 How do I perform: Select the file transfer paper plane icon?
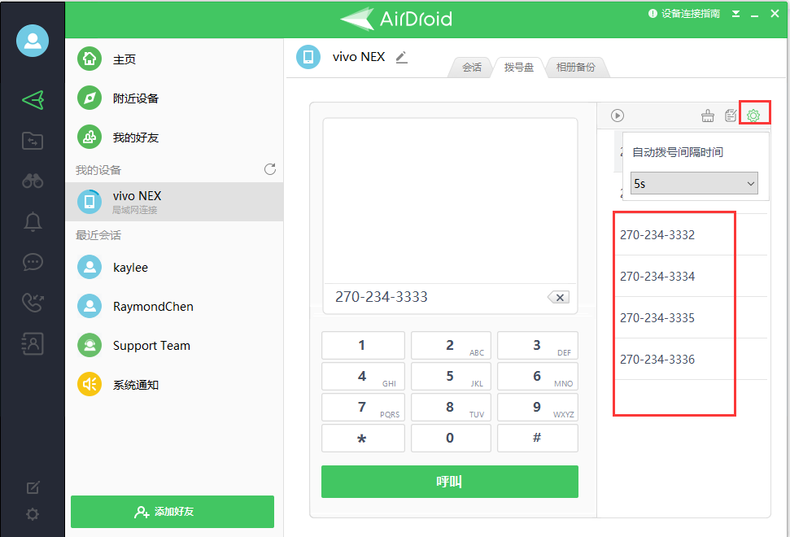click(x=33, y=100)
